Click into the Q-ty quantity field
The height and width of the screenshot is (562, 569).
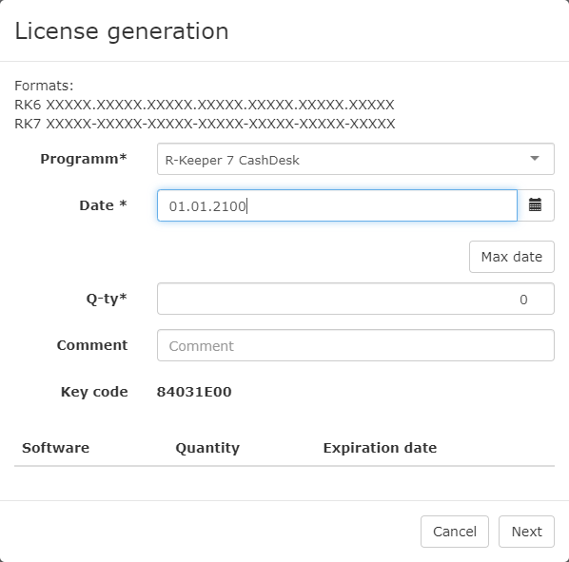356,299
